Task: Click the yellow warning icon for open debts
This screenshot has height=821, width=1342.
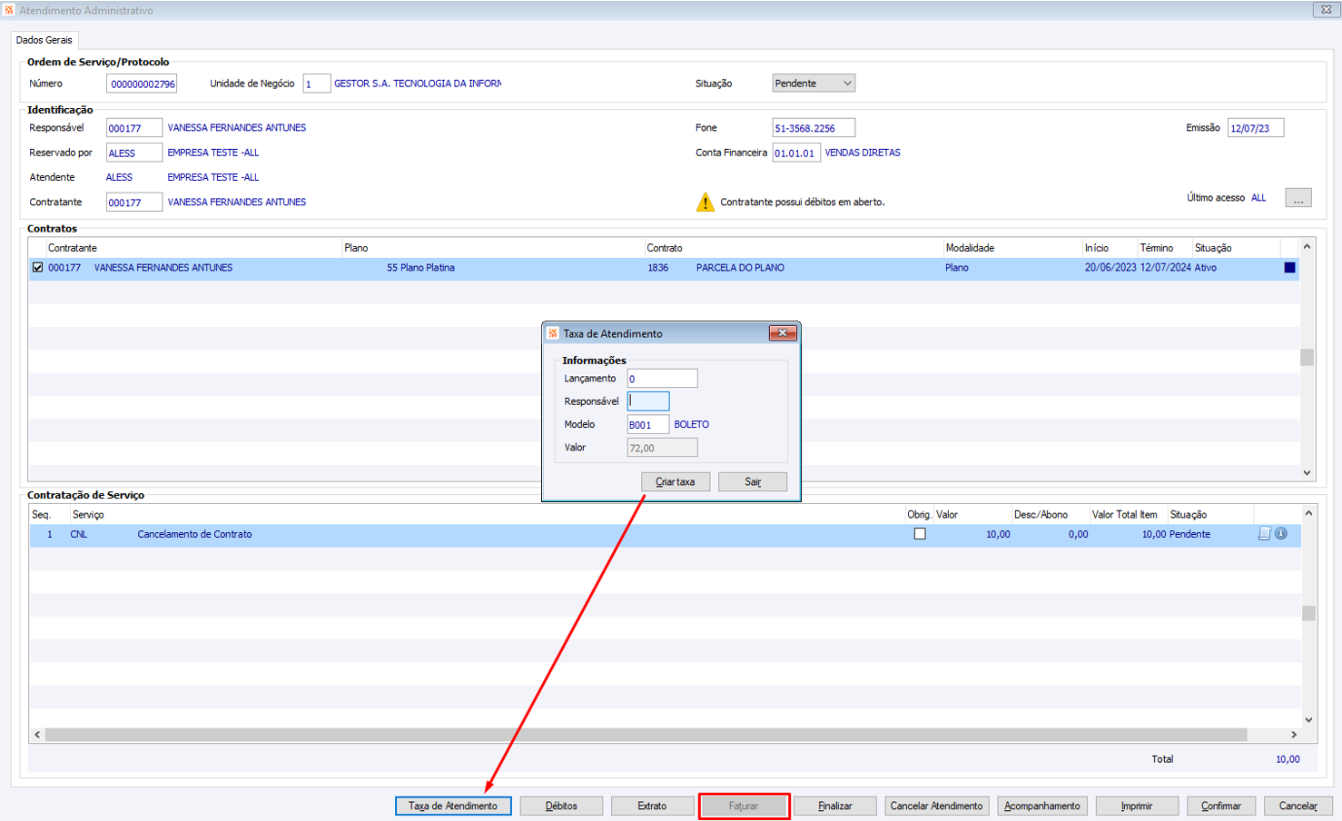Action: [x=706, y=202]
